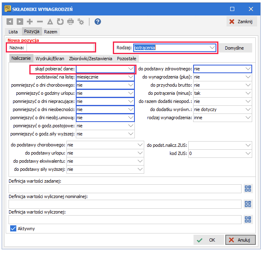Screen dimensions: 264x253
Task: Expand do podst.nalicz.ZUS dropdown
Action: [x=248, y=145]
